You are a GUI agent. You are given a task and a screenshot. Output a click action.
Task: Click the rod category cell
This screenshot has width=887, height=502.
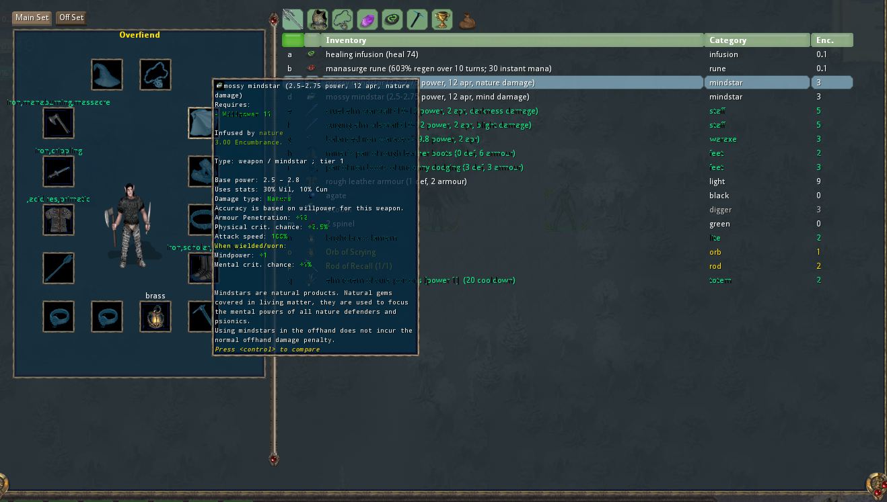(x=757, y=266)
